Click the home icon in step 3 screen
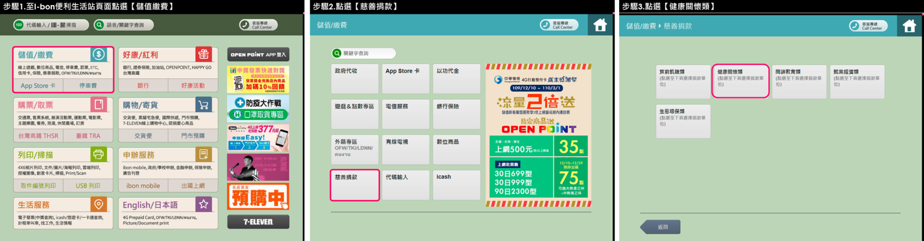 (910, 25)
